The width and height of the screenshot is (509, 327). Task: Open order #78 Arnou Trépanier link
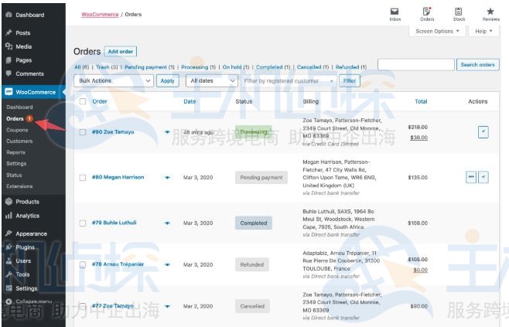pos(118,264)
